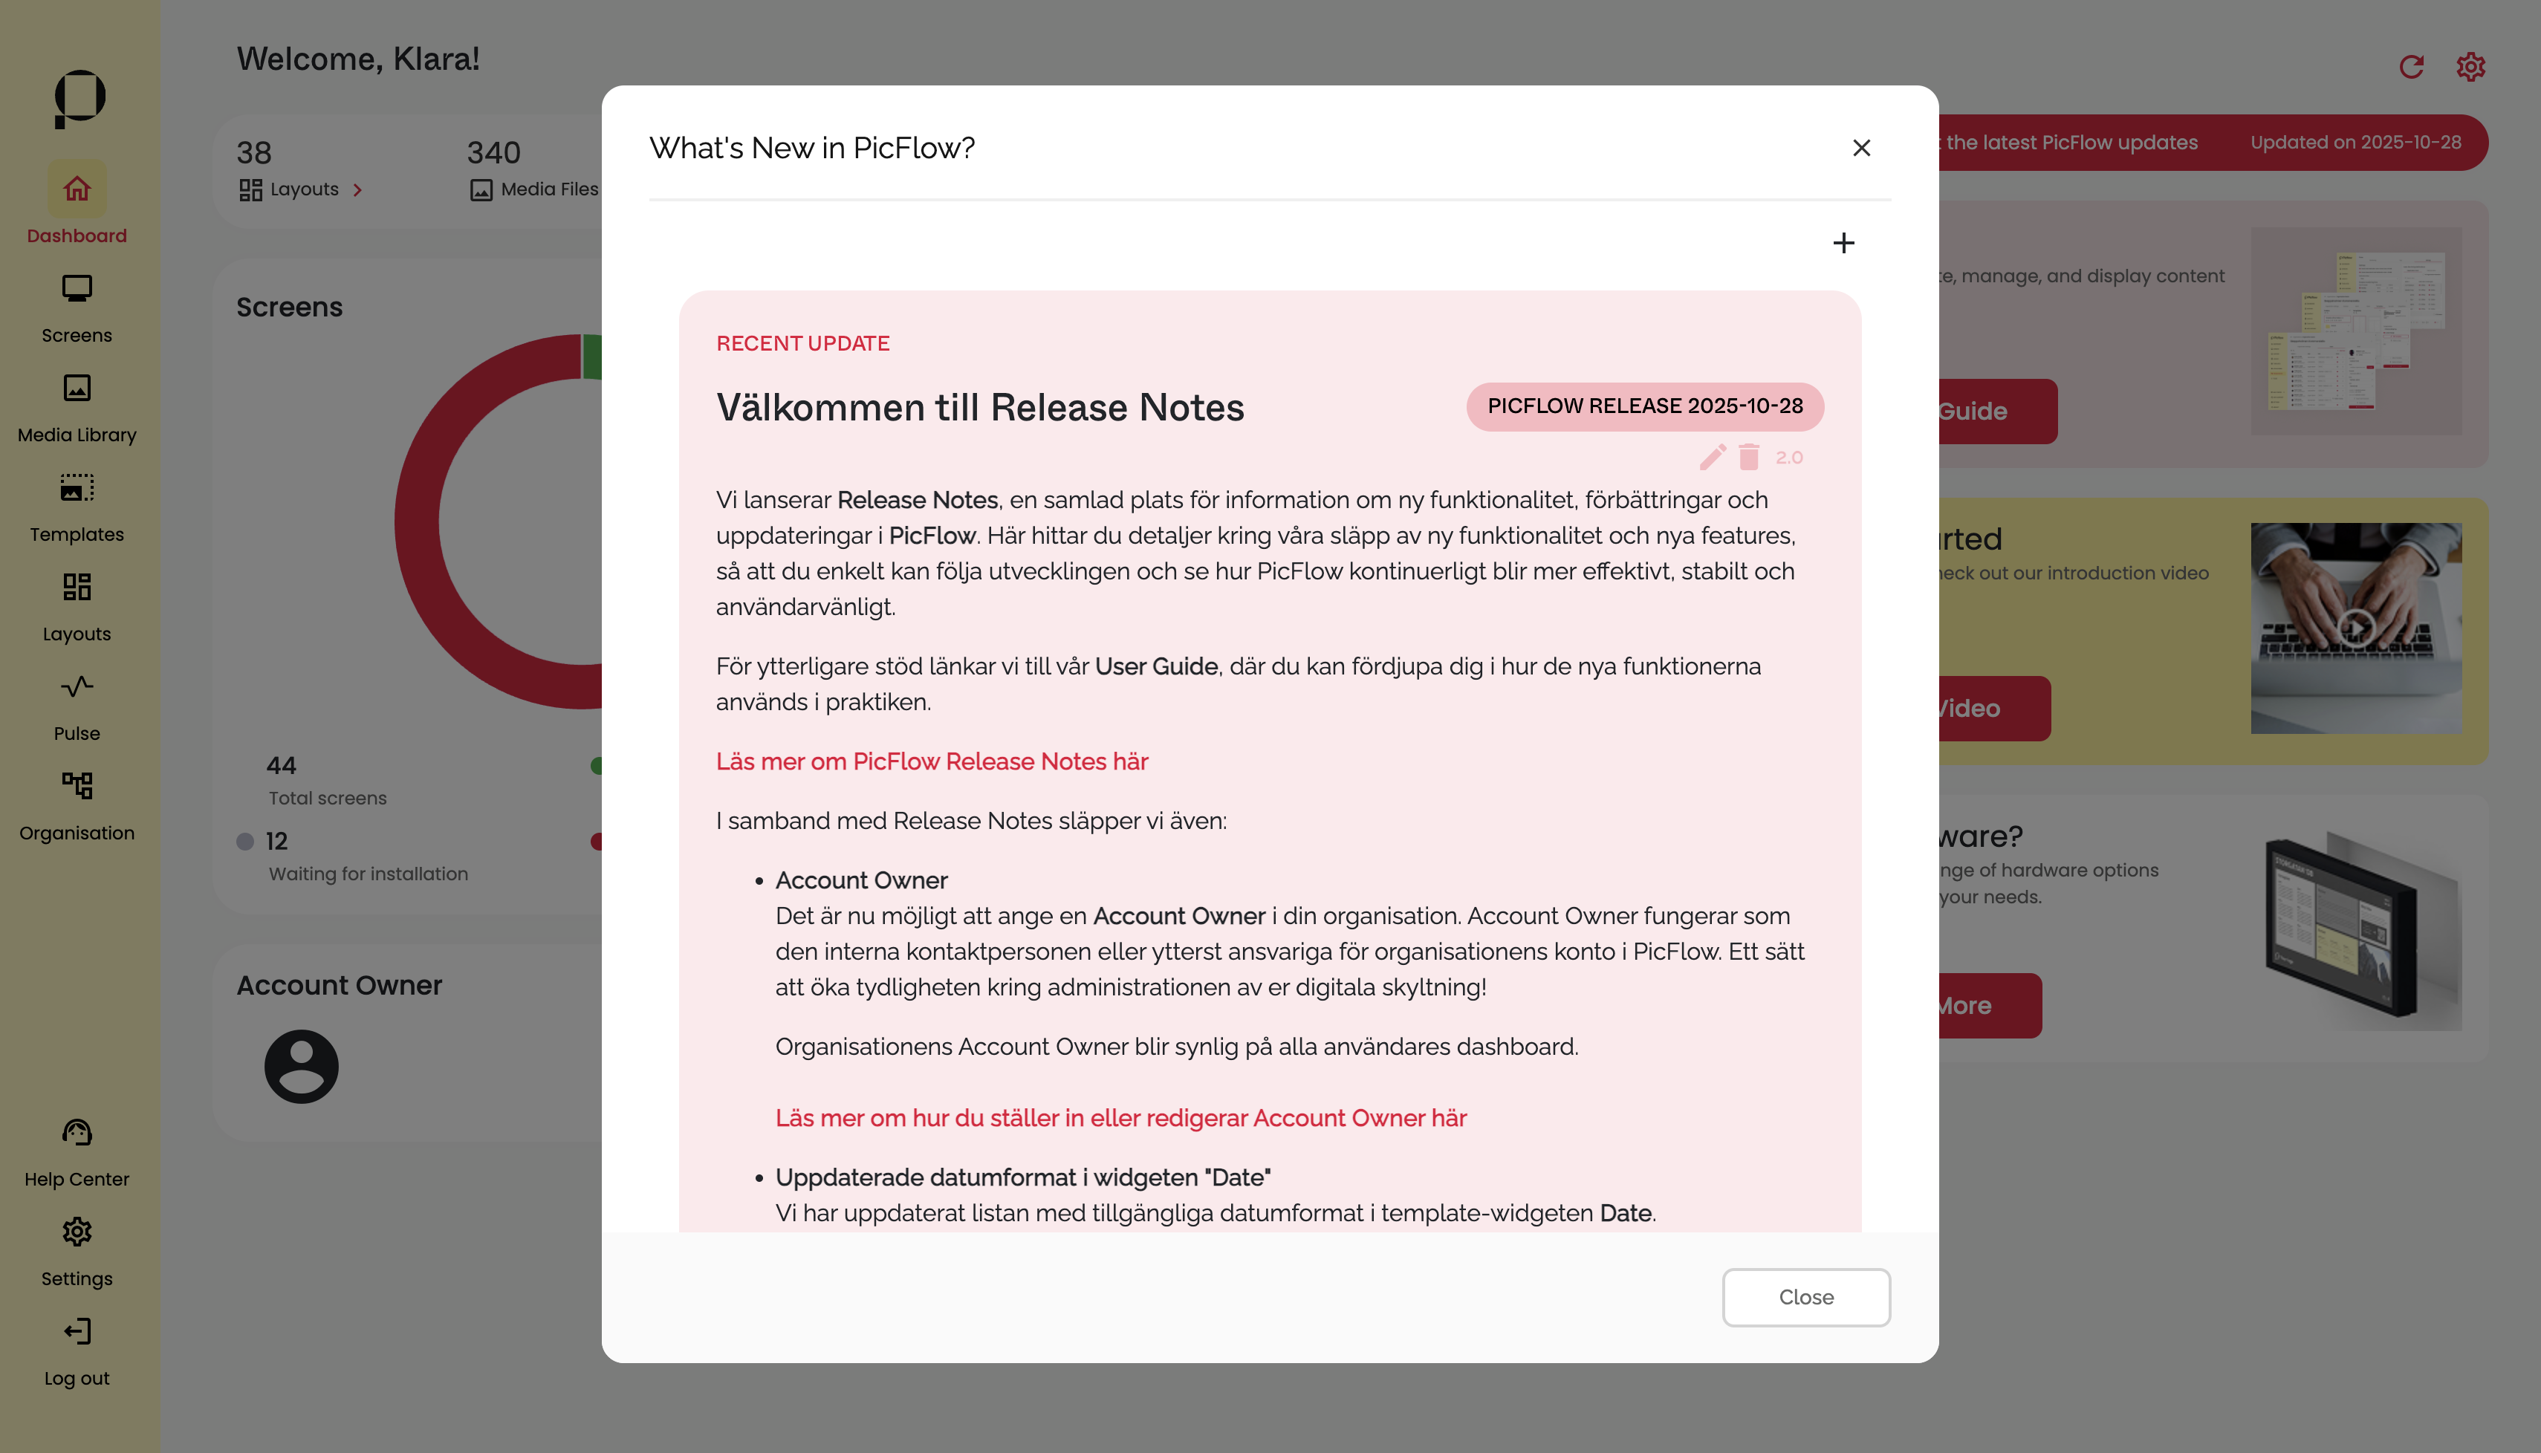
Task: Open dashboard settings gear at top right
Action: click(x=2470, y=67)
